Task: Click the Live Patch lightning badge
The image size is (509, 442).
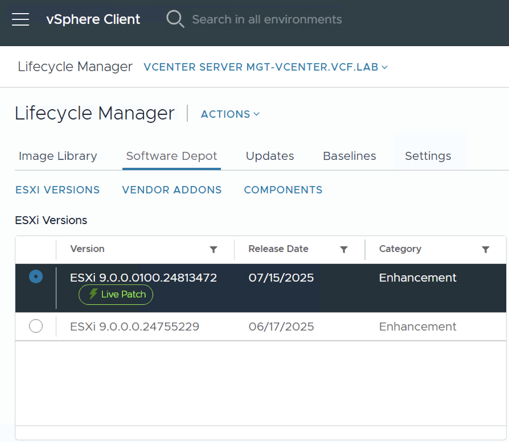Action: [x=115, y=294]
